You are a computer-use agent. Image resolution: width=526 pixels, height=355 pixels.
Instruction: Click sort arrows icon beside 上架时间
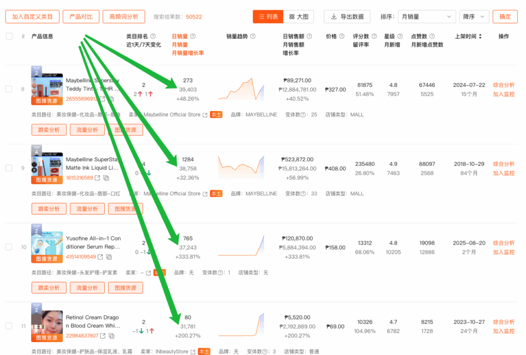[481, 36]
